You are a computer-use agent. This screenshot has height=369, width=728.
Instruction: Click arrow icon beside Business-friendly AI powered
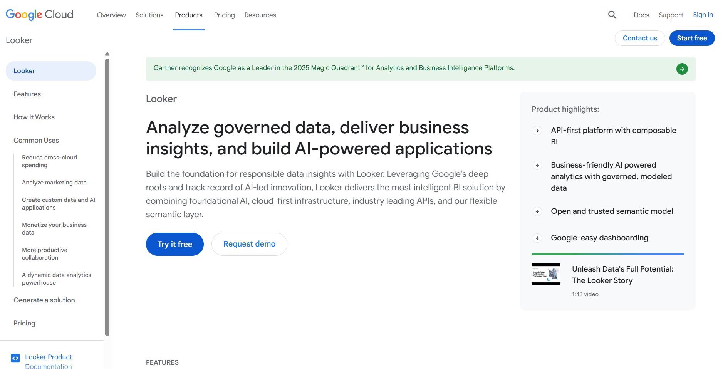point(537,165)
